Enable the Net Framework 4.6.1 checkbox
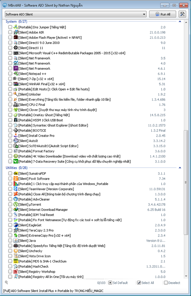191x296 pixels. pyautogui.click(x=10, y=69)
